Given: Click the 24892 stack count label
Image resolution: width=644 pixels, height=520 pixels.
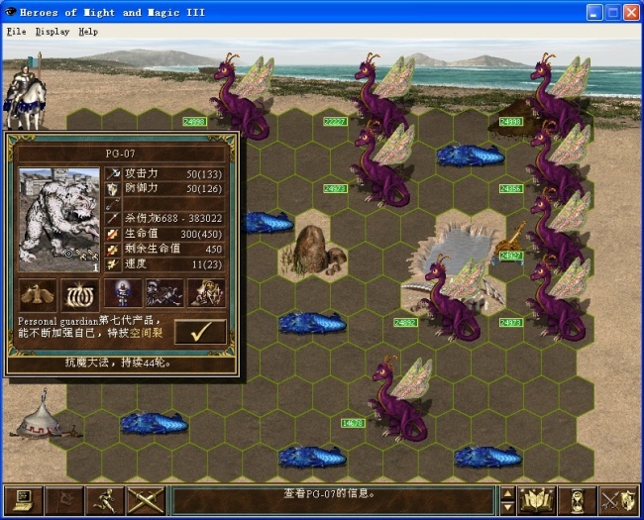Looking at the screenshot, I should [405, 323].
